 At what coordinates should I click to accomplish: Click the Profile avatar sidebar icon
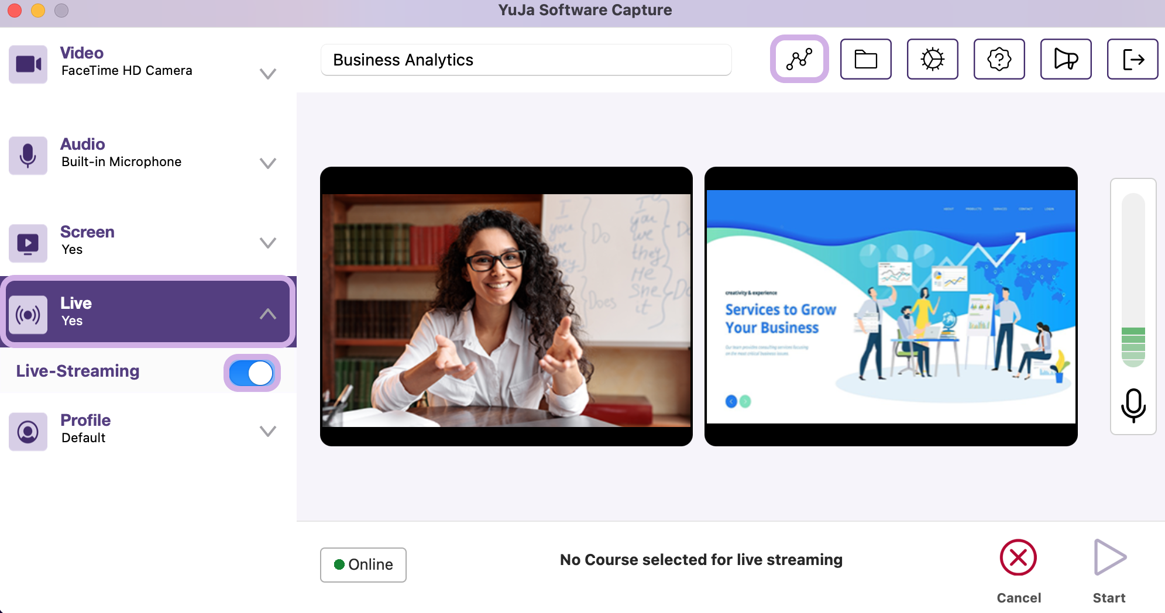coord(28,432)
